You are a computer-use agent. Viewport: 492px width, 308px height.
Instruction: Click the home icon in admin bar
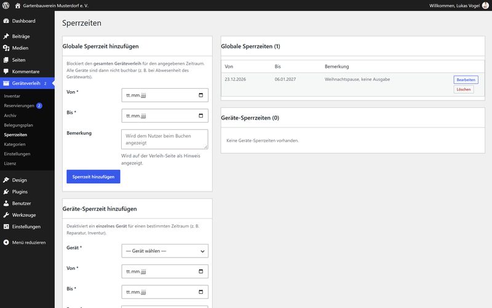pyautogui.click(x=18, y=6)
